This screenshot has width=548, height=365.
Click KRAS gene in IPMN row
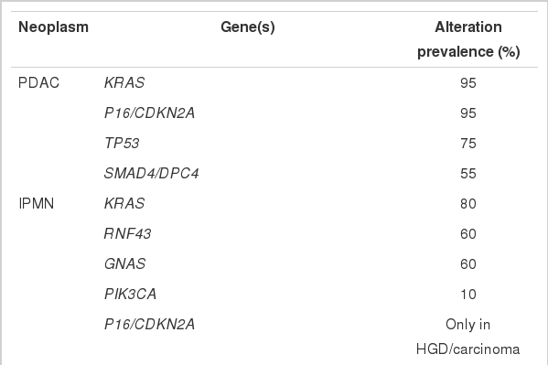(124, 203)
